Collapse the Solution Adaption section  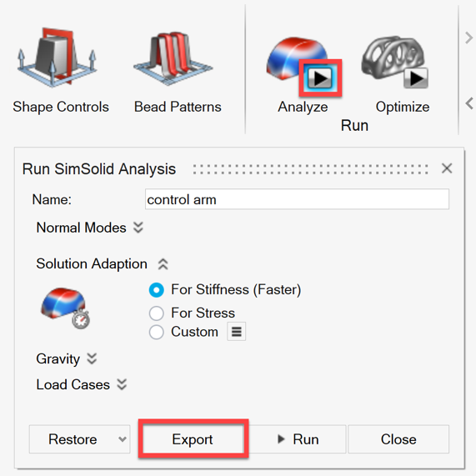tap(163, 264)
